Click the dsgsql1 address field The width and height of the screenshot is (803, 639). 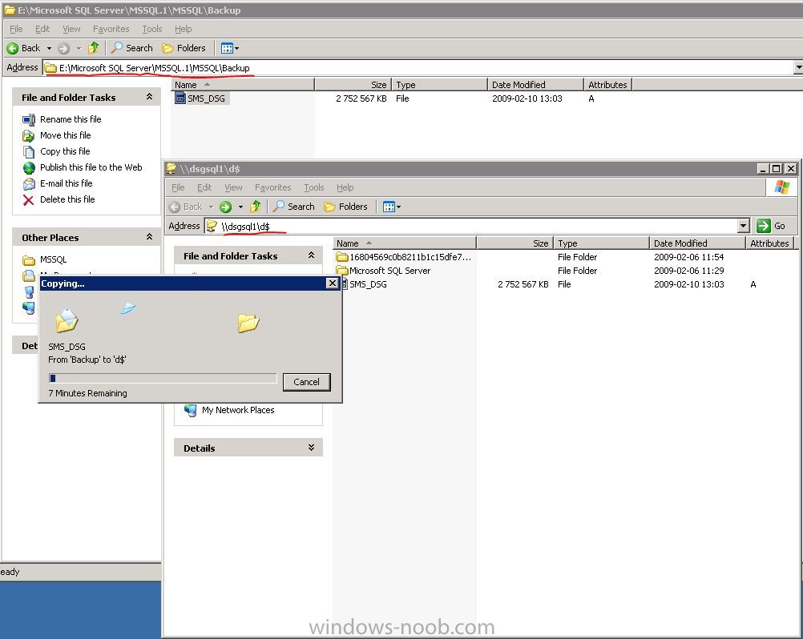471,226
